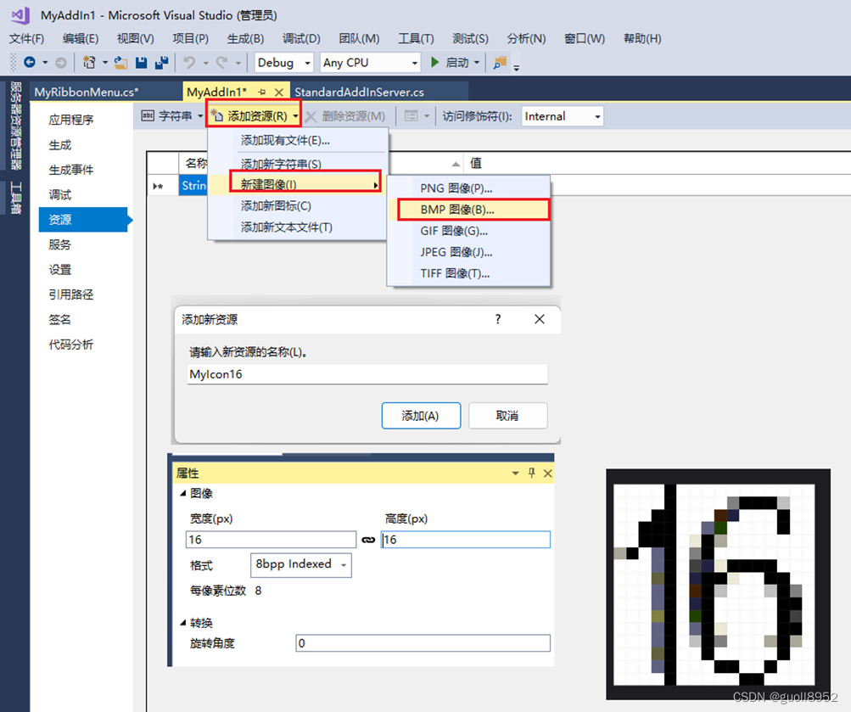Click the Undo icon in the toolbar

coord(188,62)
